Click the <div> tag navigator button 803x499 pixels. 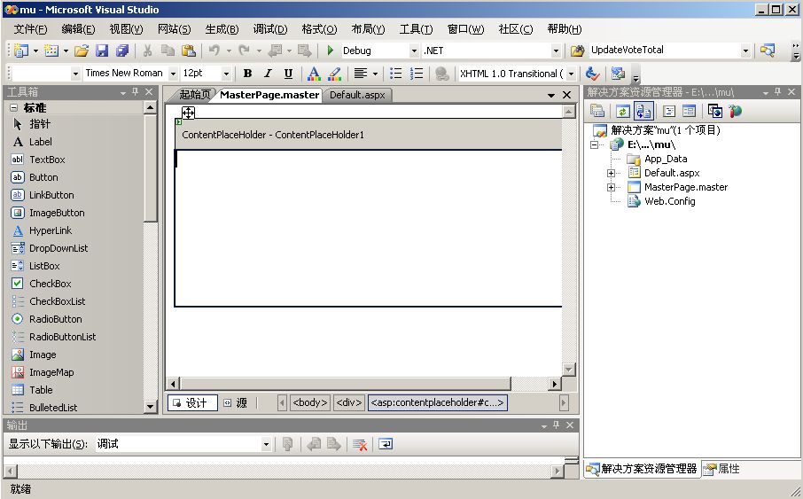(x=348, y=402)
